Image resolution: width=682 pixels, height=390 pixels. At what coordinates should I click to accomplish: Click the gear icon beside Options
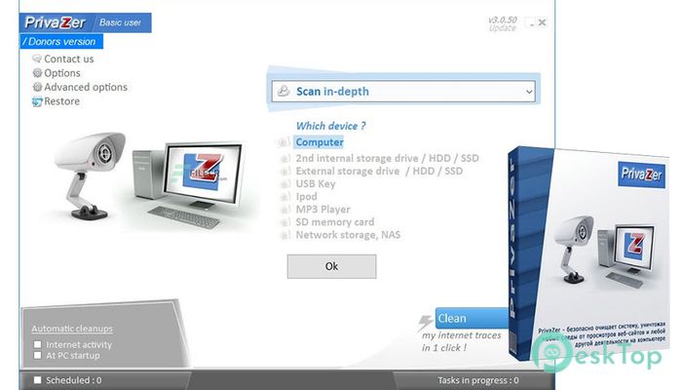pos(37,73)
